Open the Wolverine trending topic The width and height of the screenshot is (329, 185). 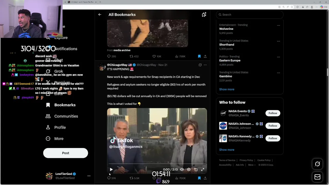click(226, 29)
